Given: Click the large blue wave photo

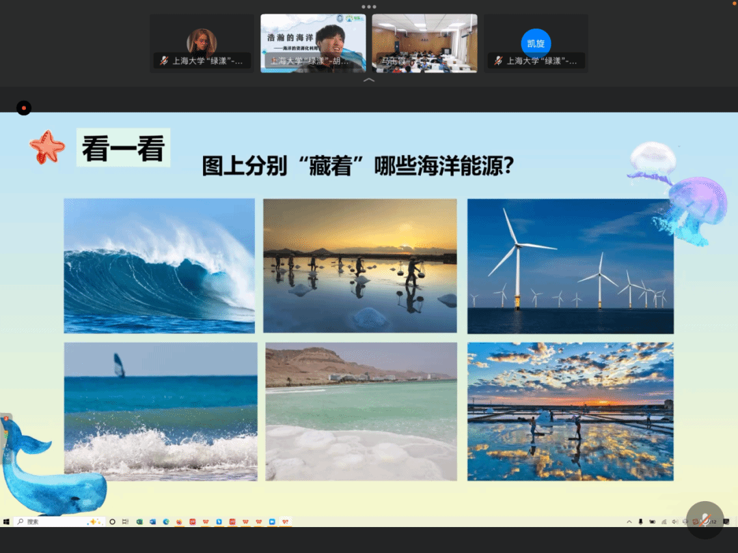Looking at the screenshot, I should coord(159,266).
